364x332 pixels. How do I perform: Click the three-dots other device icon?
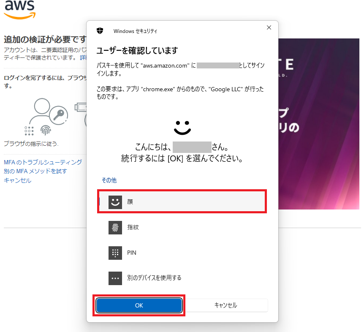(x=115, y=278)
